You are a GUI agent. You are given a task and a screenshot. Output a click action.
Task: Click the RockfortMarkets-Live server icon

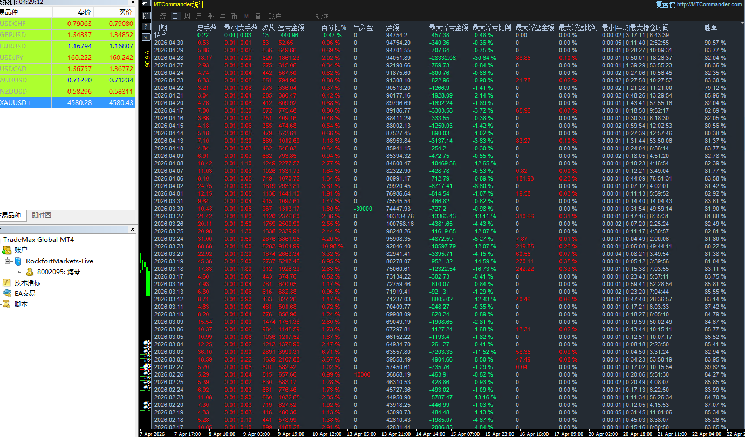[x=18, y=261]
